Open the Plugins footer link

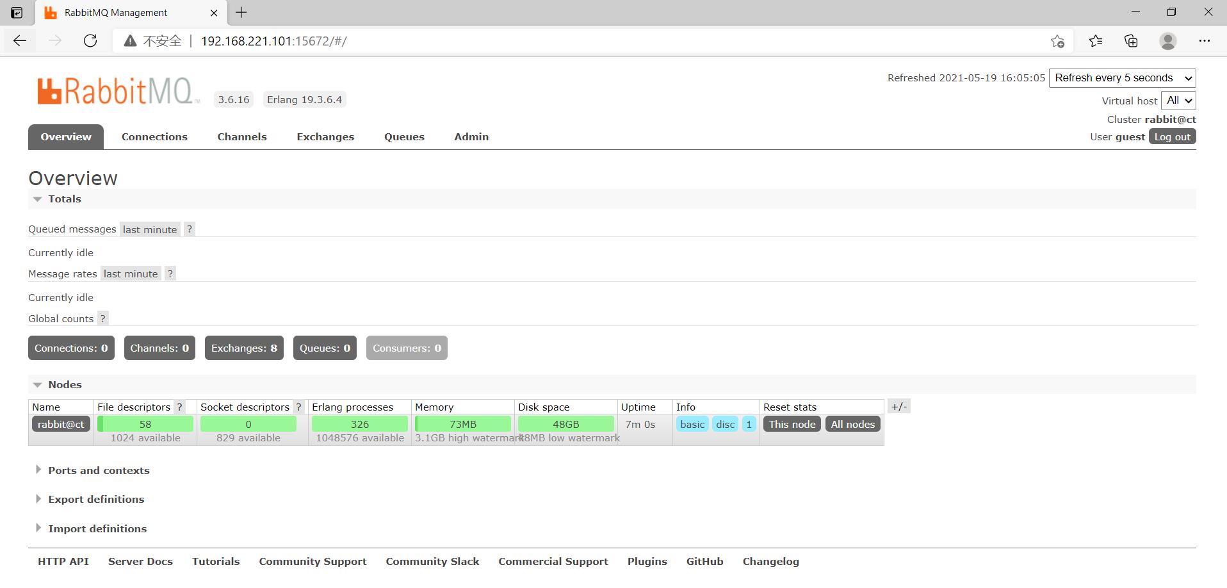(x=647, y=561)
